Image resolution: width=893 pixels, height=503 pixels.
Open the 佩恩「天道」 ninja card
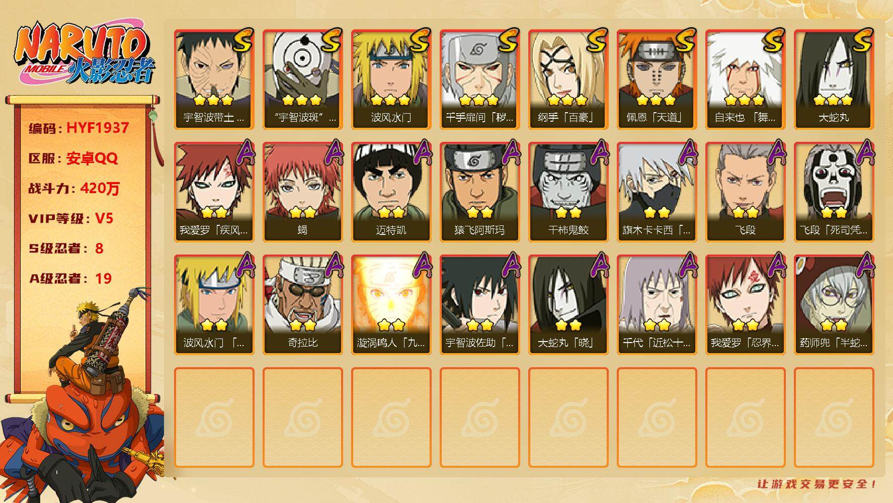pyautogui.click(x=657, y=79)
